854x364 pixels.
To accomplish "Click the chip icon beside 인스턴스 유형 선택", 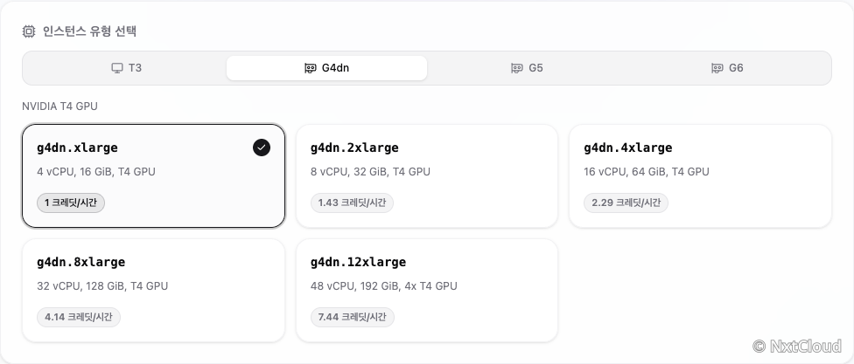I will (29, 31).
